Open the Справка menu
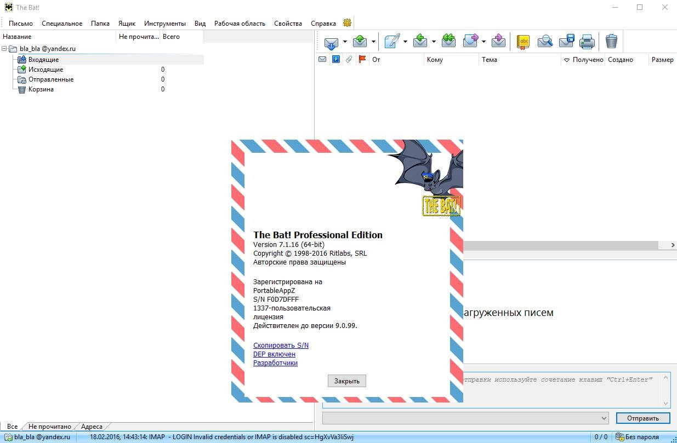The width and height of the screenshot is (677, 443). pyautogui.click(x=323, y=24)
